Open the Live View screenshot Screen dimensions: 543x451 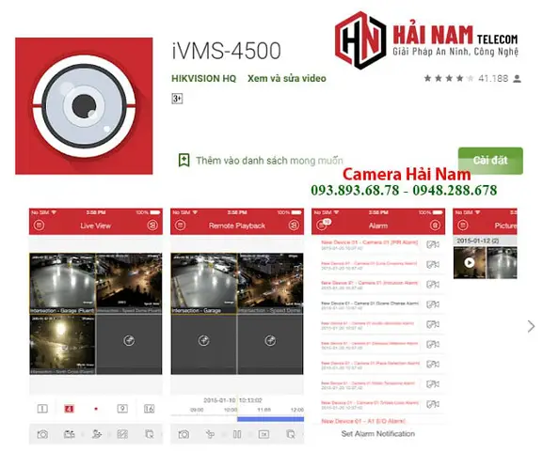[x=96, y=326]
